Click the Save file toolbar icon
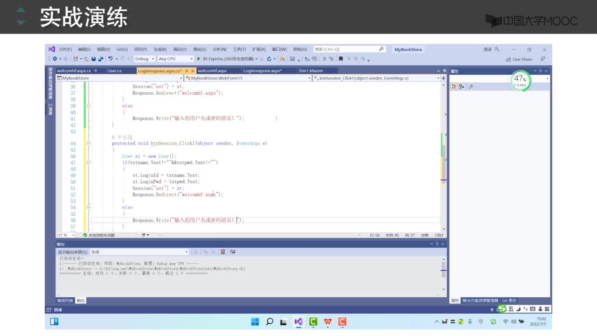Image resolution: width=597 pixels, height=336 pixels. coord(94,59)
